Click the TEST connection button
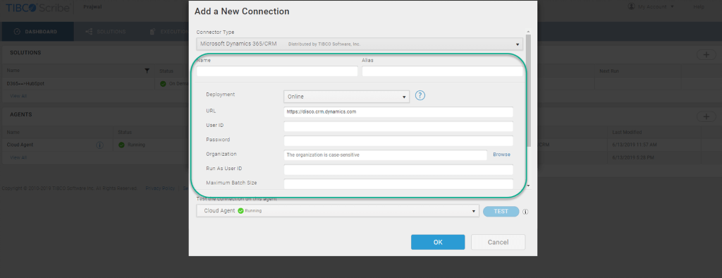The image size is (722, 278). 501,211
